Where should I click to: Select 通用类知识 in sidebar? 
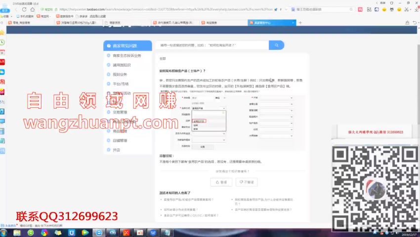coord(122,65)
